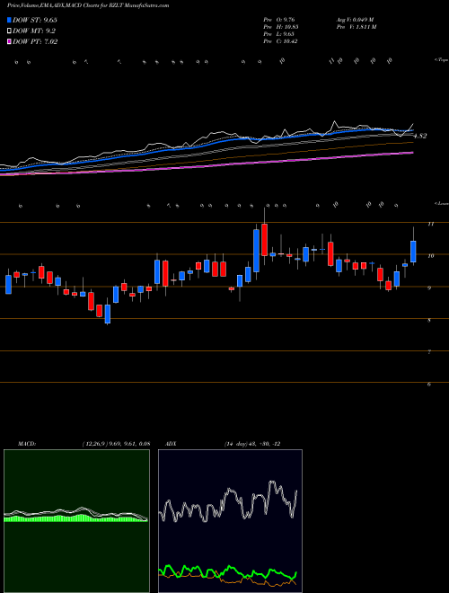Click the 'Pre H: 10.85' value

280,27
